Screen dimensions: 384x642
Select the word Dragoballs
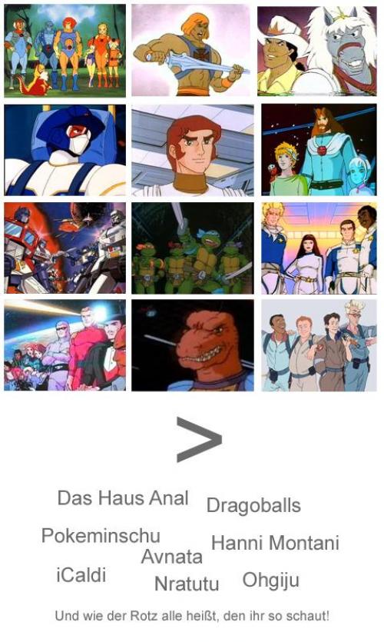point(253,505)
